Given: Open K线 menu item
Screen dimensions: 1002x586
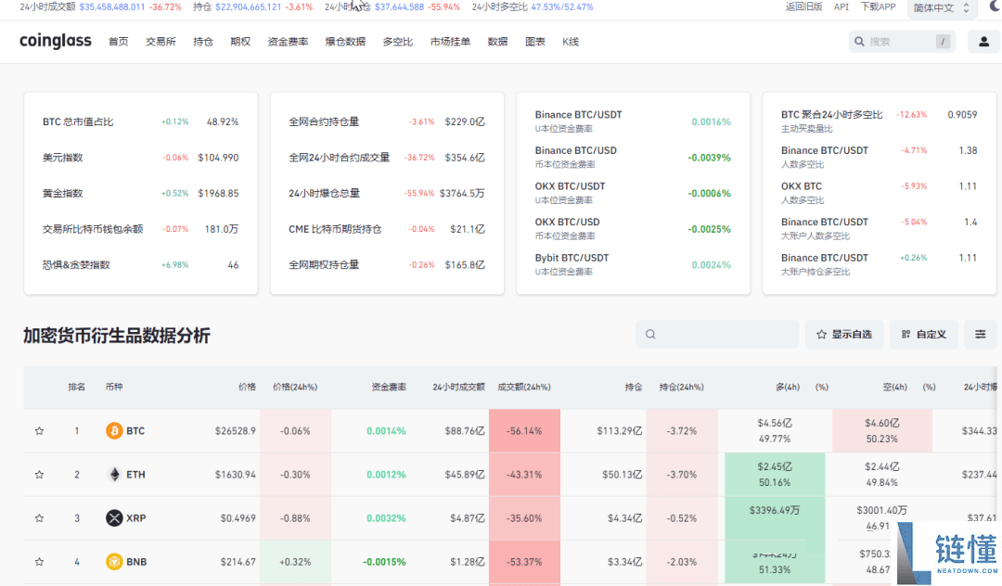Looking at the screenshot, I should point(571,42).
